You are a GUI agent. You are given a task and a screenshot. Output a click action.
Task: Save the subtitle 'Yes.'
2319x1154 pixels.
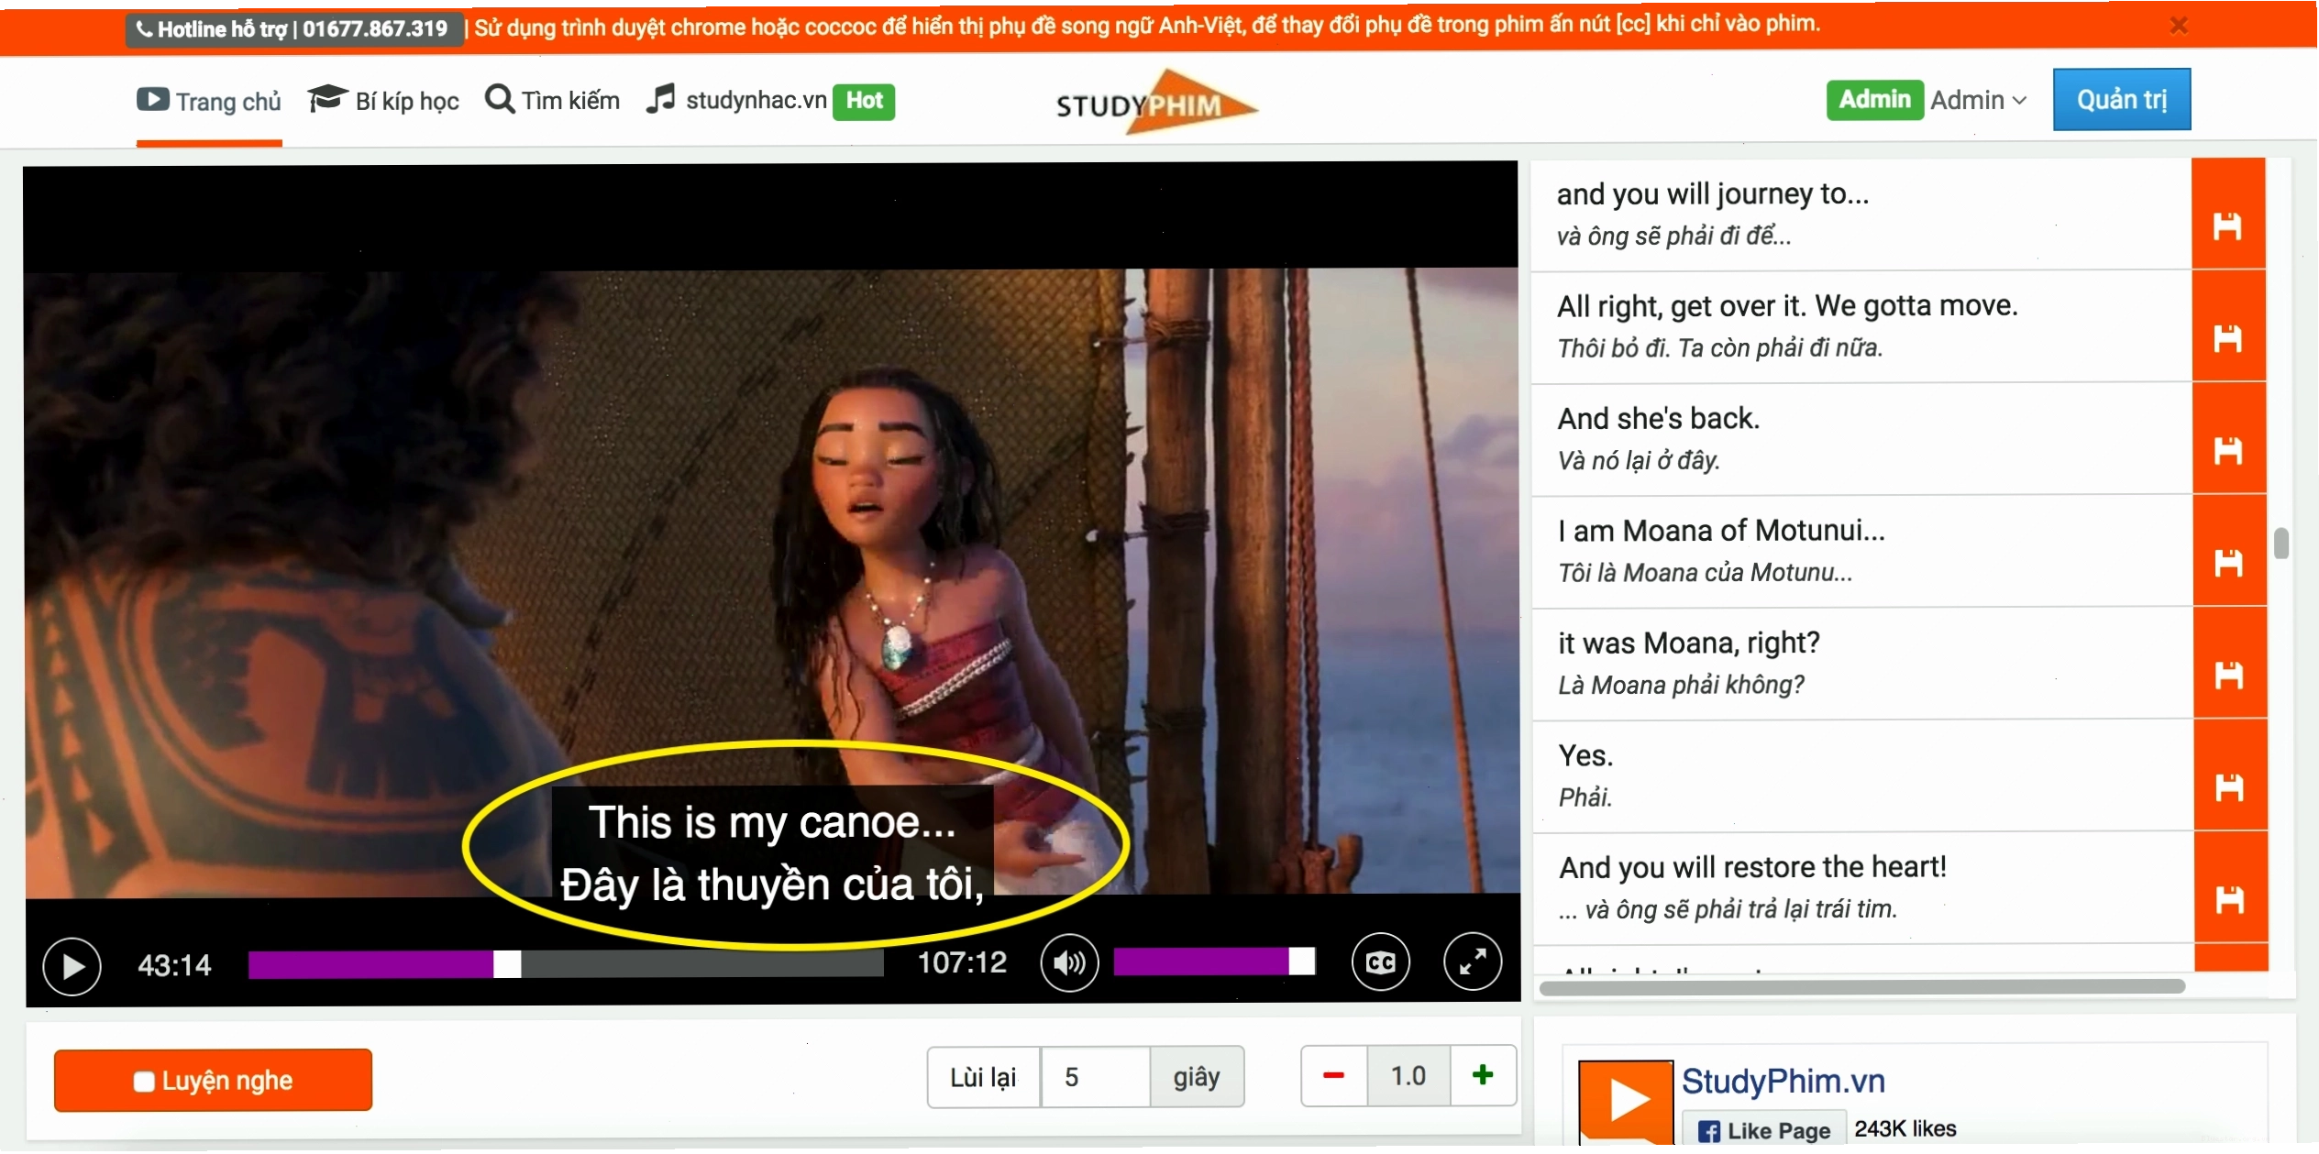pos(2228,787)
